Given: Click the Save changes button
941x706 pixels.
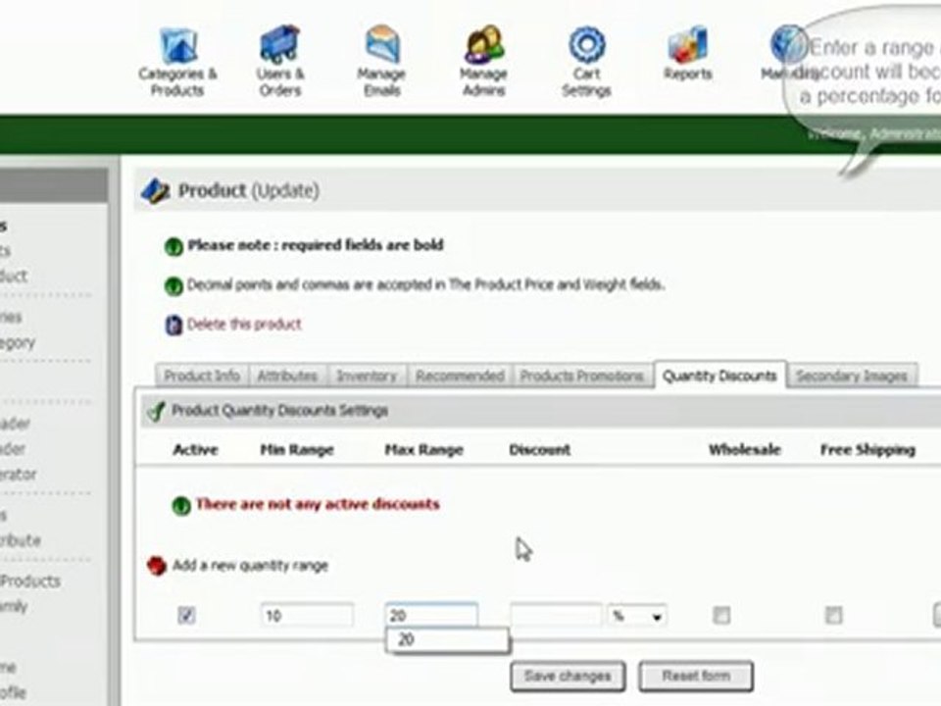Looking at the screenshot, I should [568, 677].
